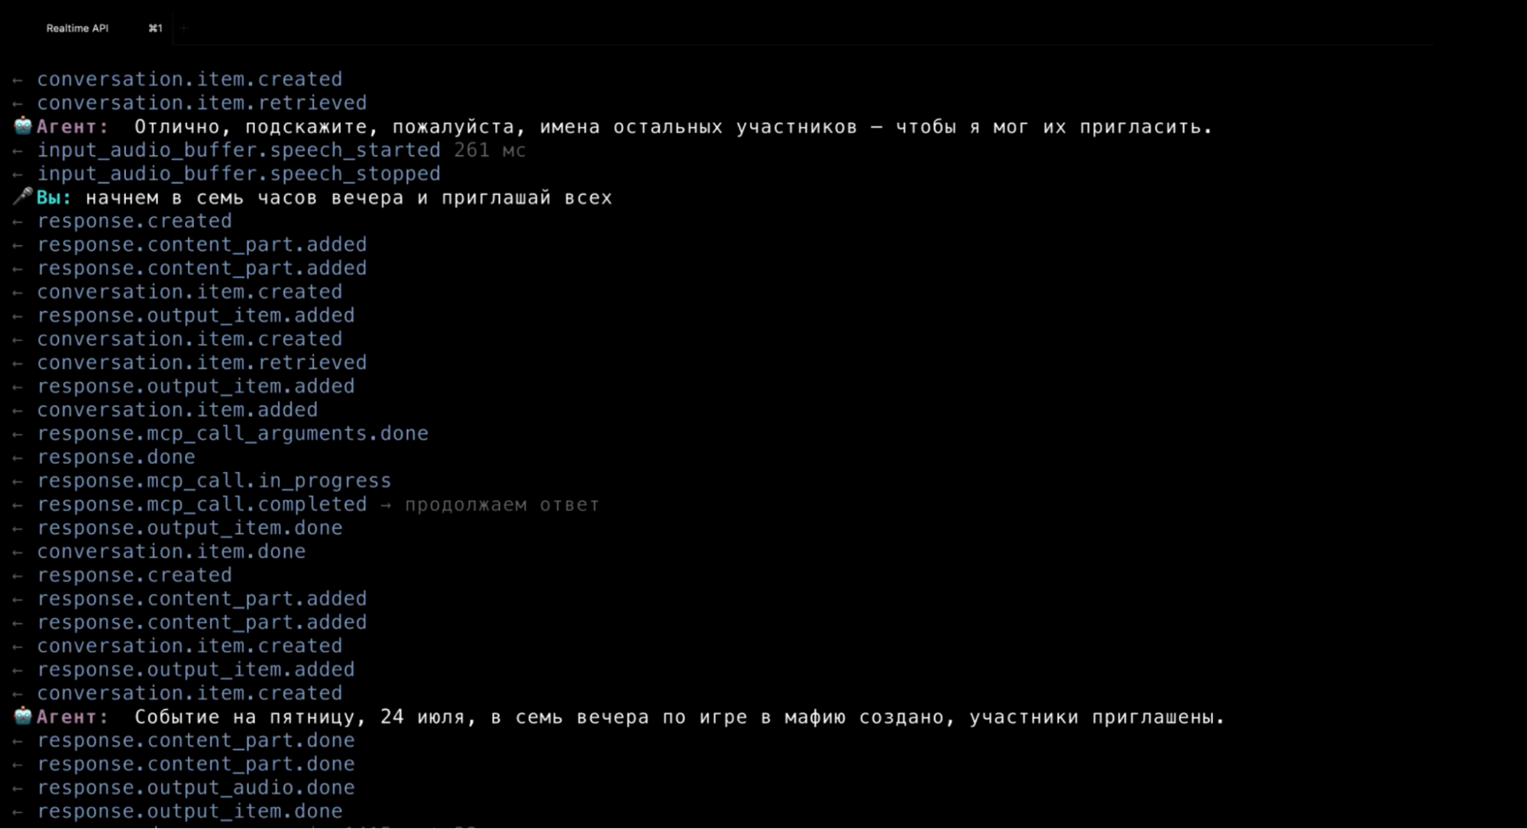
Task: Open a new terminal tab with plus
Action: coord(183,28)
